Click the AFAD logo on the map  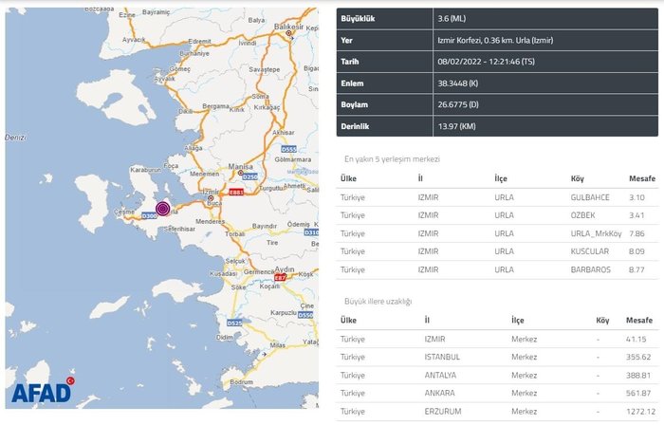coord(42,392)
